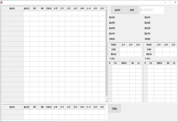Click the main table's scrollbar up arrow
Viewport: 178px width, 122px height.
(106, 10)
